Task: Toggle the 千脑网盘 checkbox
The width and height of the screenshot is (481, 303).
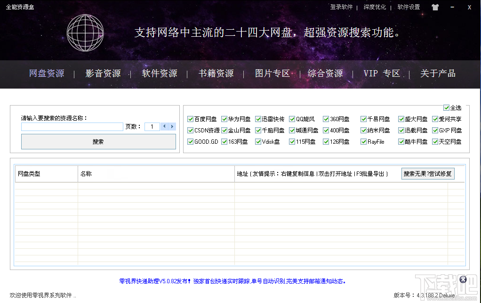Action: coord(258,131)
